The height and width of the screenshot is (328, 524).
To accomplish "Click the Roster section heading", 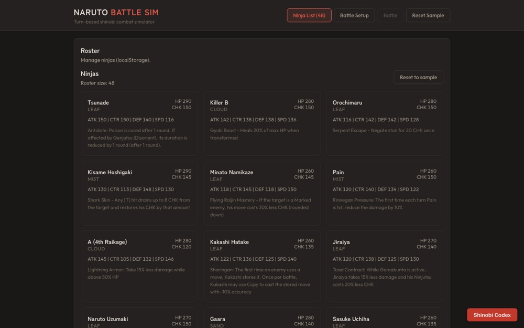I will coord(90,50).
